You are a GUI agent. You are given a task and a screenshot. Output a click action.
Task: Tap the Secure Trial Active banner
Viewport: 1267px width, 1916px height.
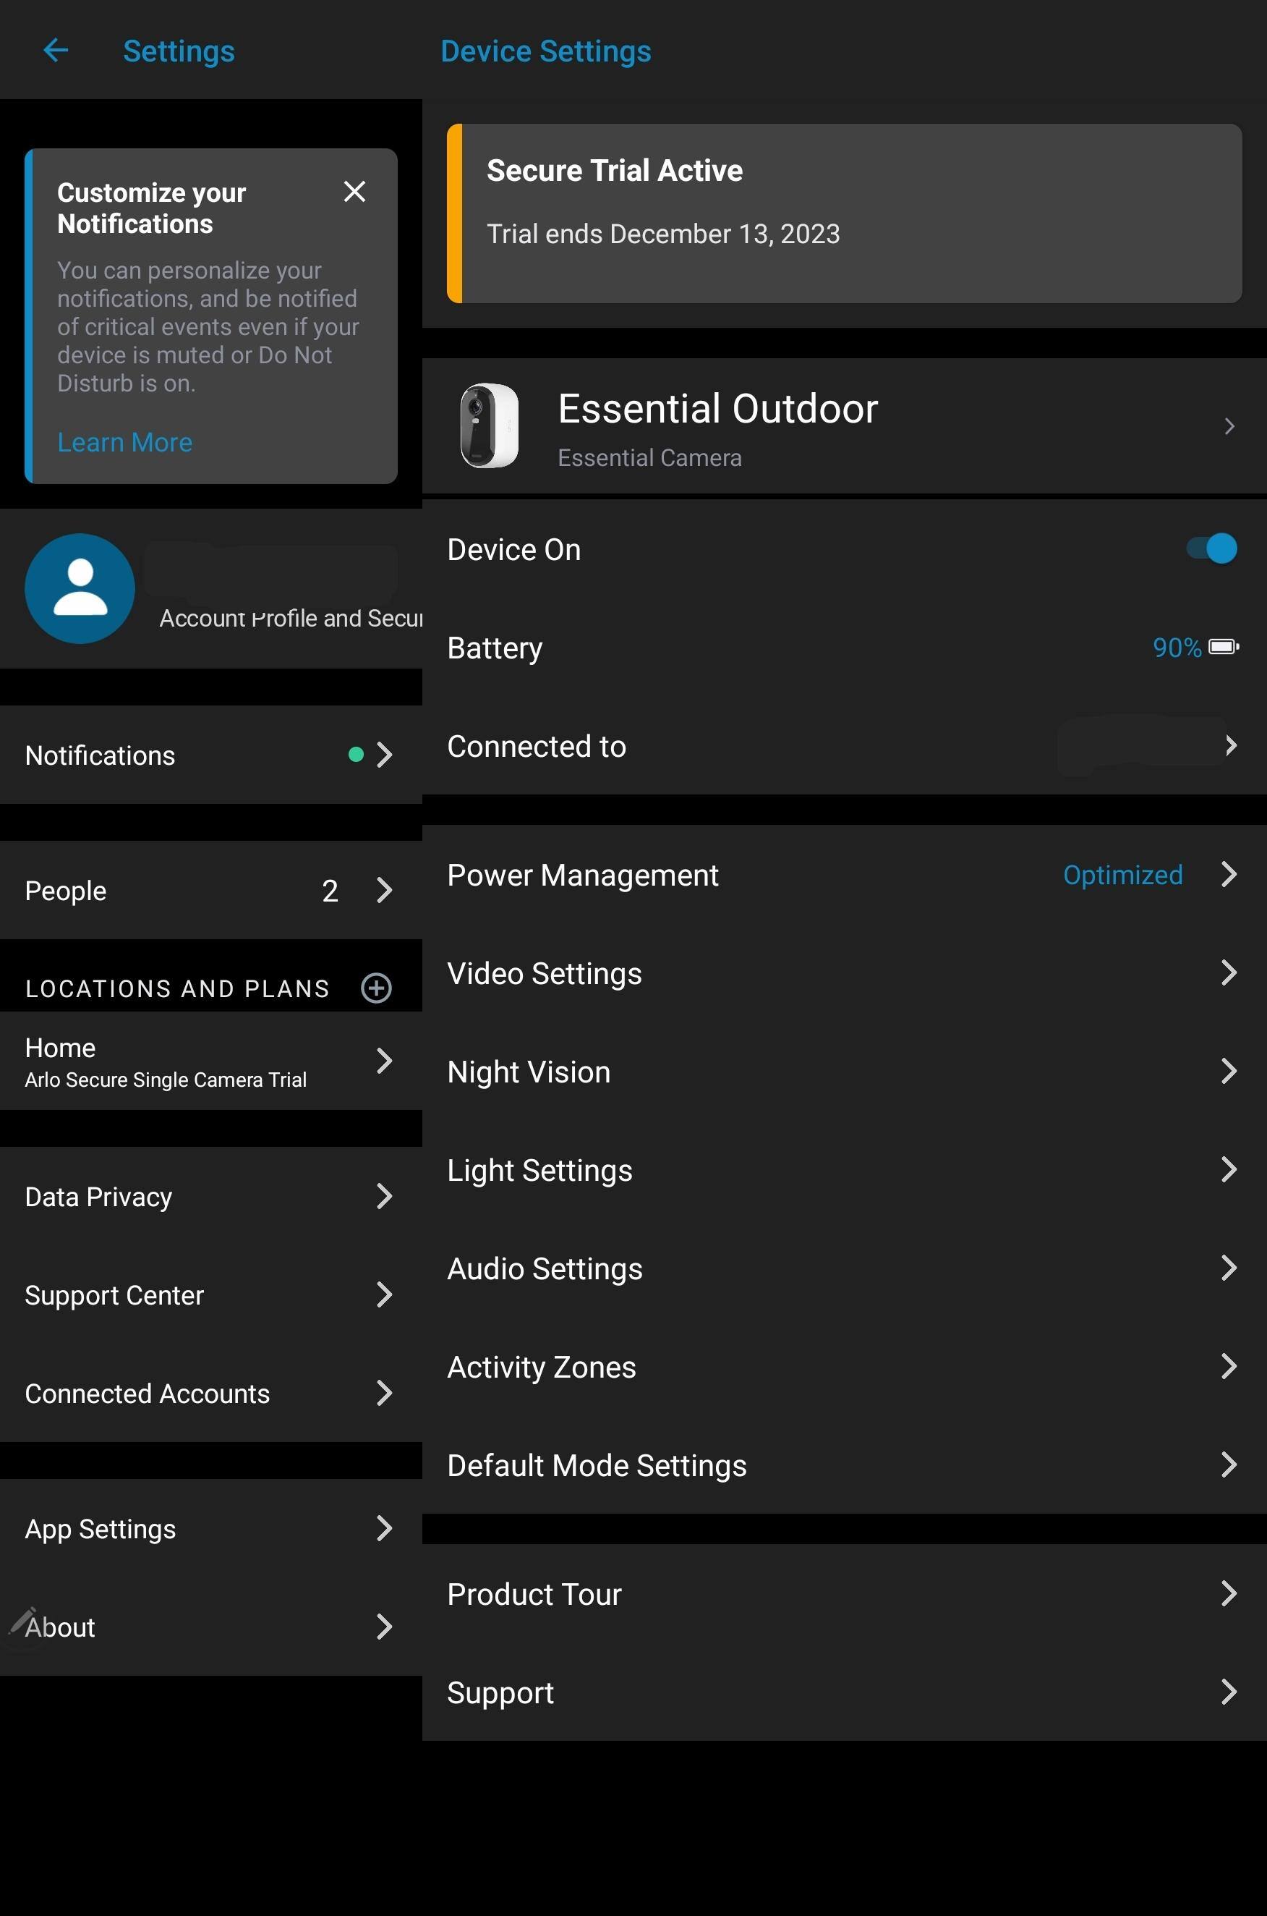[842, 213]
